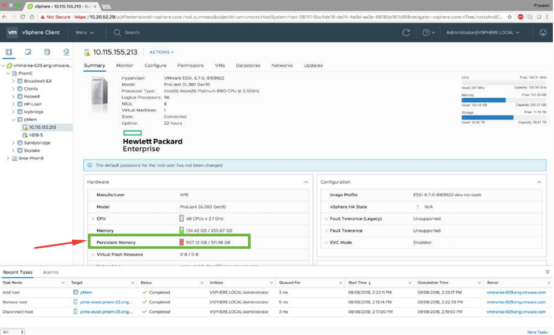
Task: Click the Memory usage bar in summary
Action: 504,100
